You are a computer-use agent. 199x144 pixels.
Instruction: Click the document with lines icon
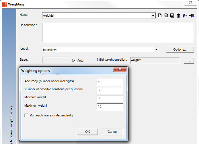click(166, 16)
